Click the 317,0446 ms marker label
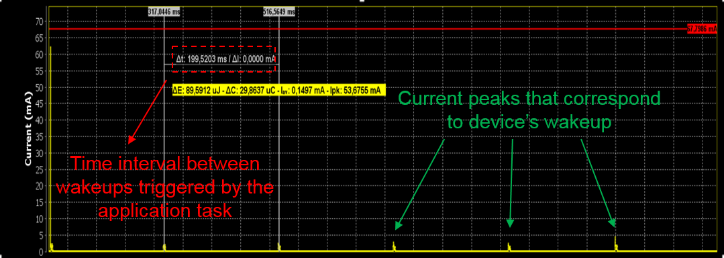Image resolution: width=724 pixels, height=258 pixels. pyautogui.click(x=164, y=13)
